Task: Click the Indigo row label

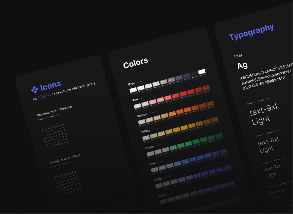Action: coord(158,179)
